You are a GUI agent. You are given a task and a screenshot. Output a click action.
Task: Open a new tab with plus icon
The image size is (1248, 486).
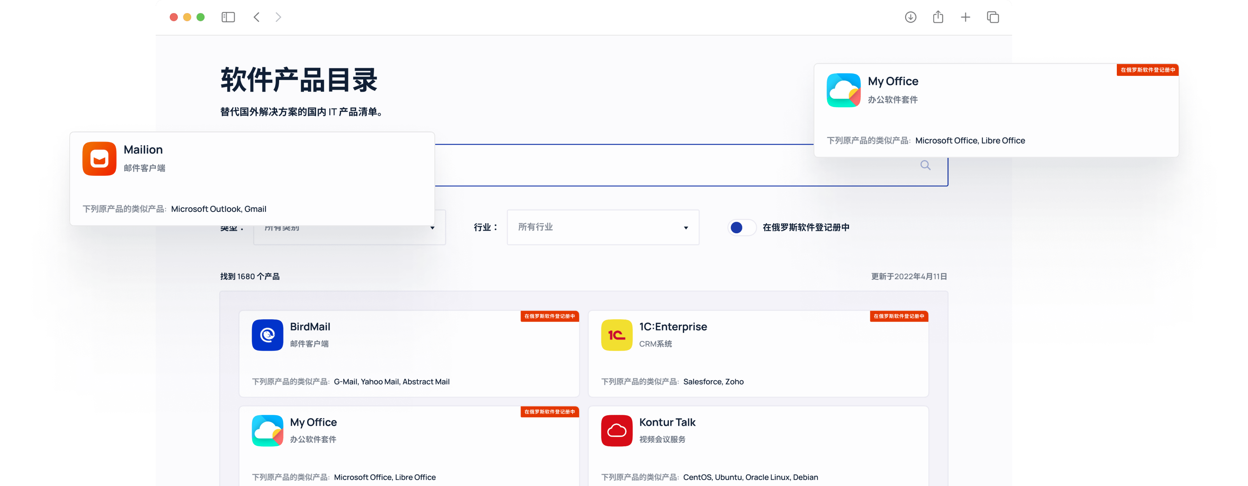coord(965,17)
